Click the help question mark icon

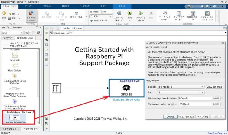click(x=214, y=7)
